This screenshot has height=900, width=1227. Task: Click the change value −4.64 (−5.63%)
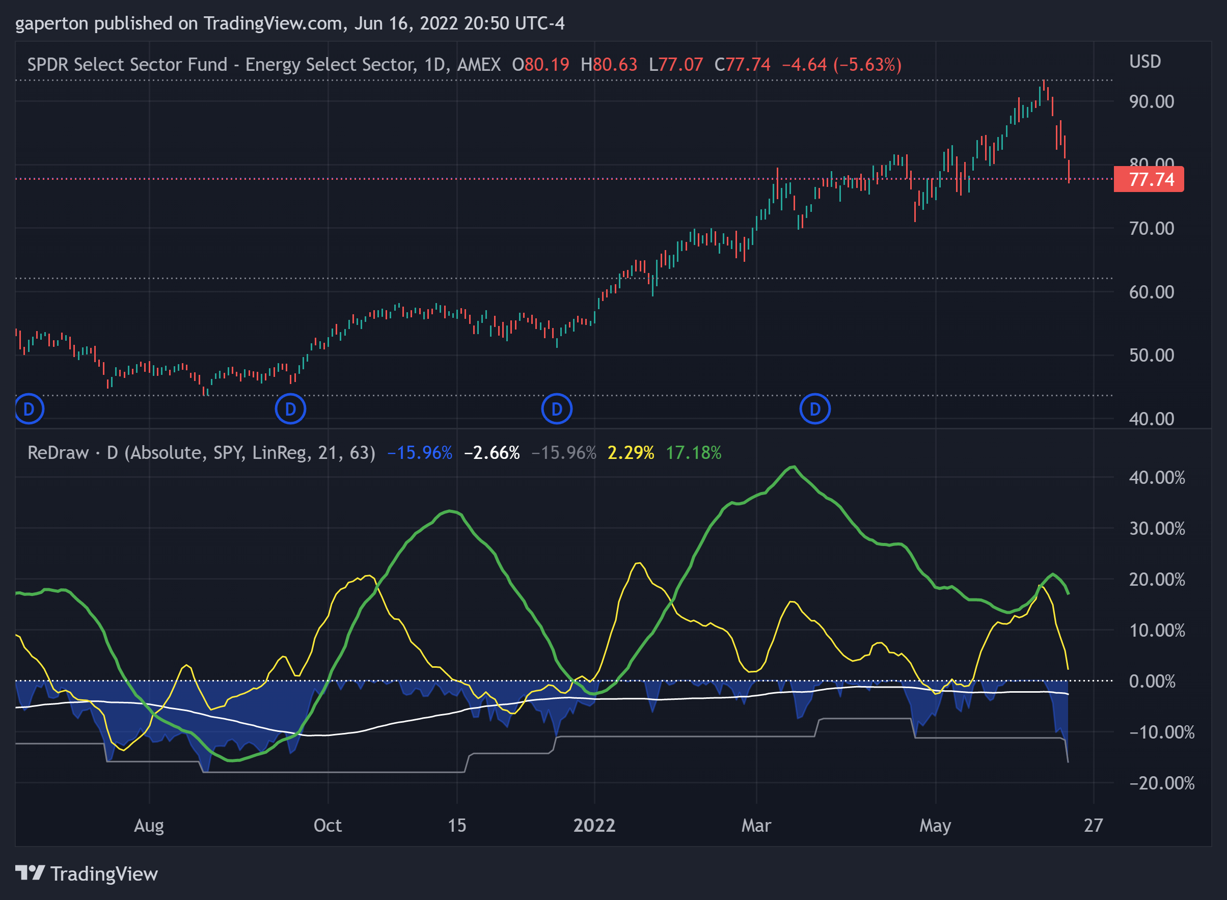coord(842,65)
